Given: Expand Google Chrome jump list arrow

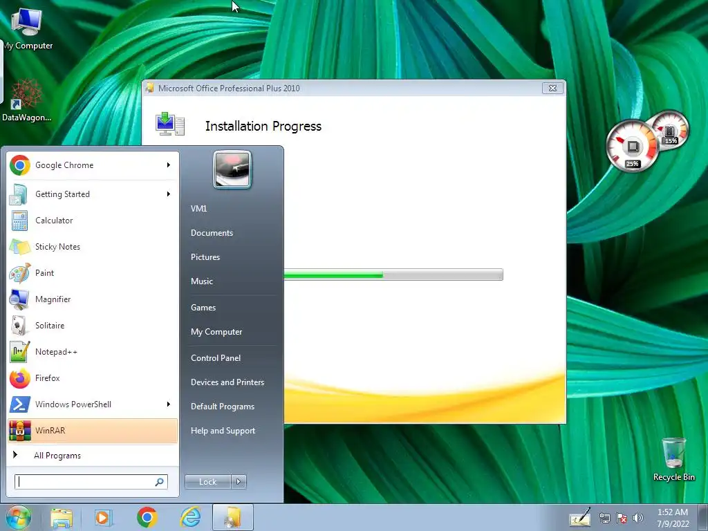Looking at the screenshot, I should [x=169, y=165].
